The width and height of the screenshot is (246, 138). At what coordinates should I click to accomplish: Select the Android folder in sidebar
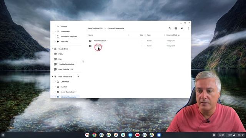pyautogui.click(x=64, y=87)
